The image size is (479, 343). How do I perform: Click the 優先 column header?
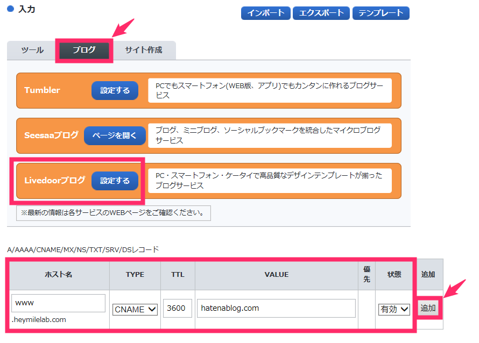(x=367, y=274)
